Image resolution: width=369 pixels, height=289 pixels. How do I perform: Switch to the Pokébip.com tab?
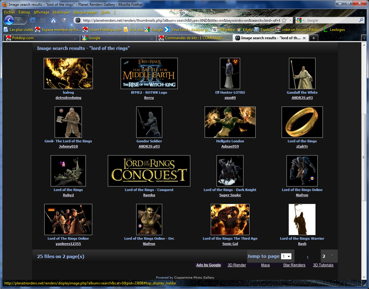(41, 38)
